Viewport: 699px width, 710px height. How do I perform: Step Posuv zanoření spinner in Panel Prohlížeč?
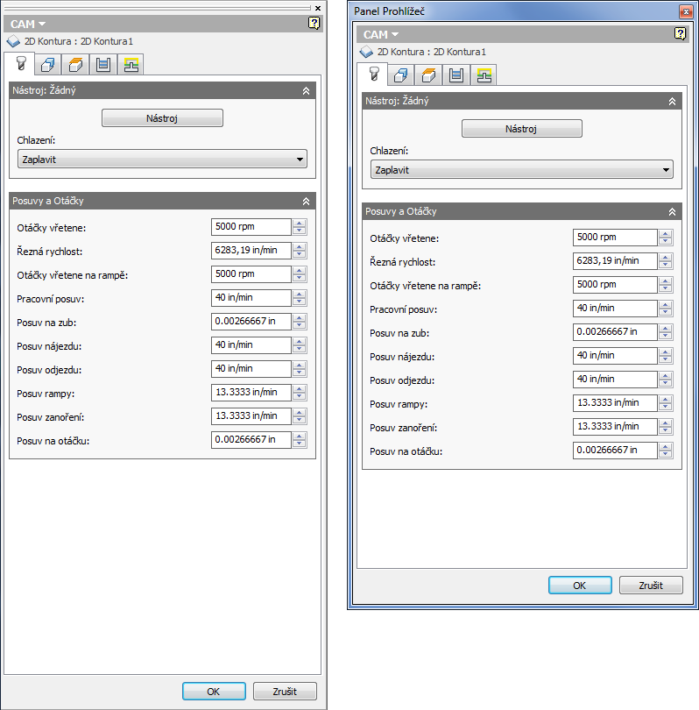[x=665, y=427]
